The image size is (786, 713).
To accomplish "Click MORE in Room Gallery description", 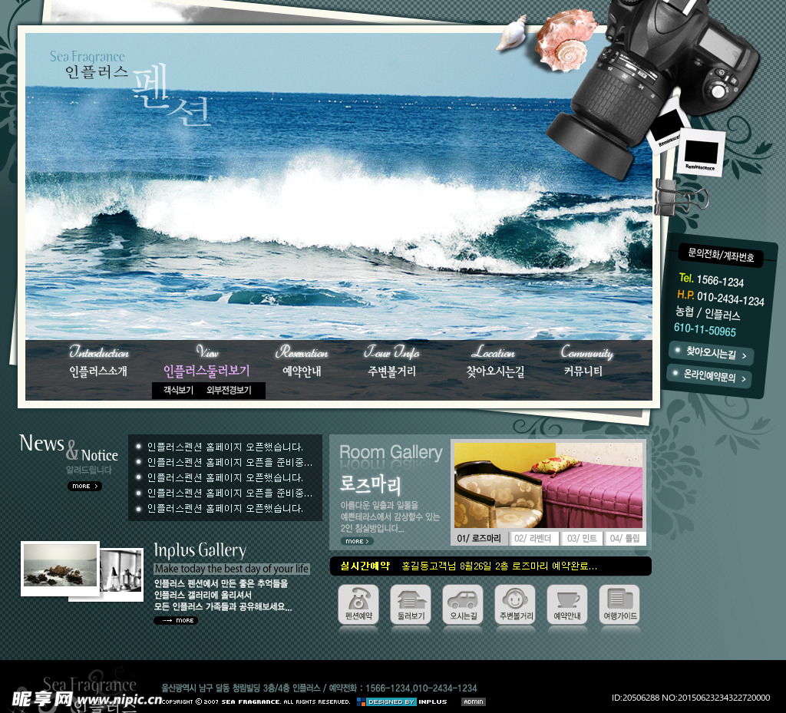I will [358, 541].
